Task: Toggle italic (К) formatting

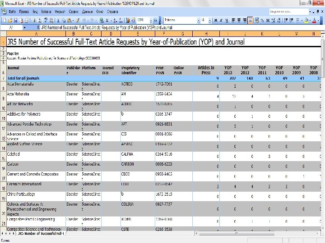Action: (221, 20)
